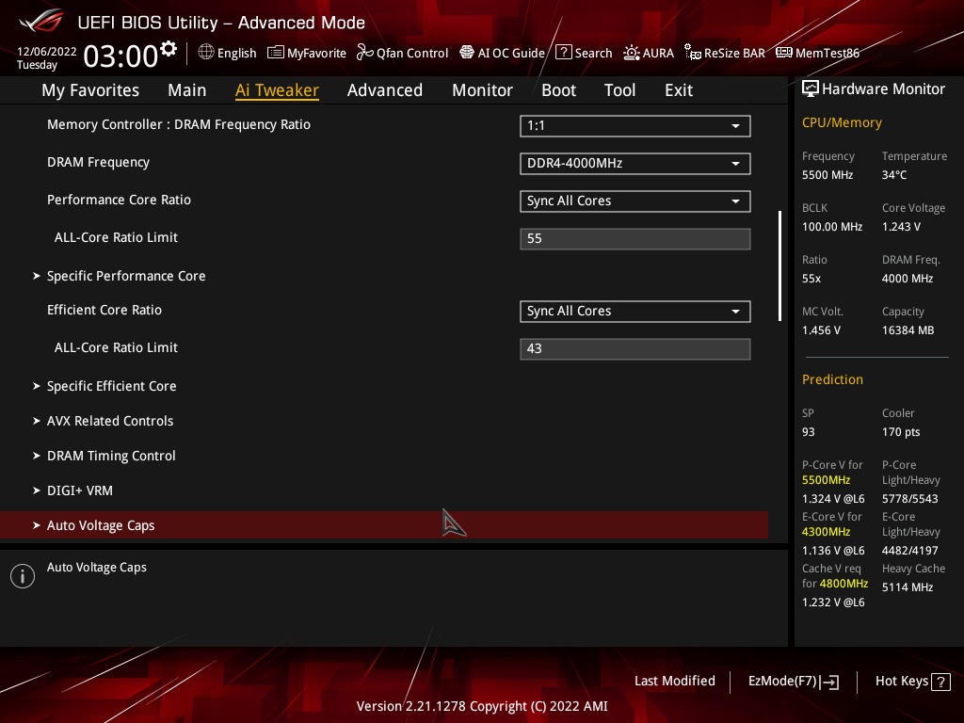This screenshot has height=723, width=964.
Task: Click the ROG logo icon
Action: [41, 21]
